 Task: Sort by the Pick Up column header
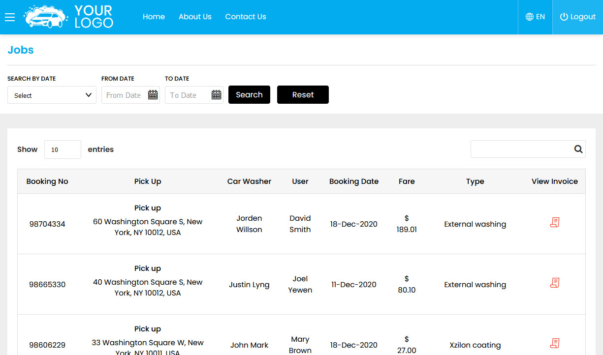pyautogui.click(x=148, y=181)
